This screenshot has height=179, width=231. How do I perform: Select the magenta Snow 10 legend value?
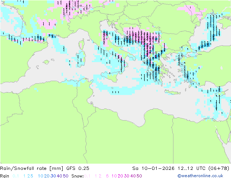click(x=114, y=176)
